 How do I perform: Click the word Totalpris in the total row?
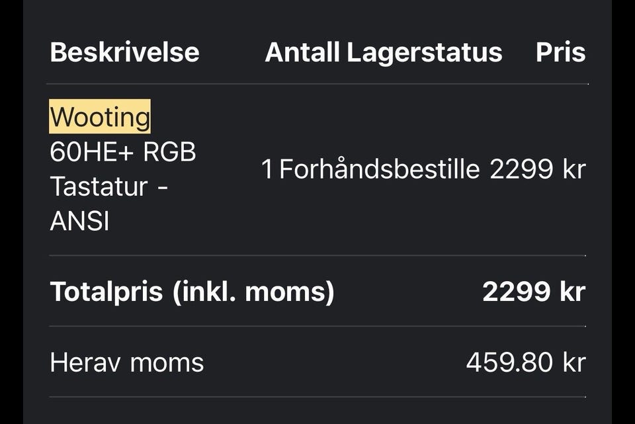tap(106, 292)
